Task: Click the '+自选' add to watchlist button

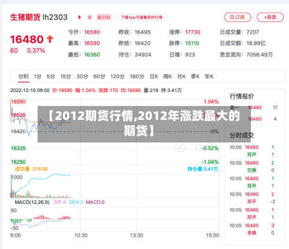Action: pos(270,17)
